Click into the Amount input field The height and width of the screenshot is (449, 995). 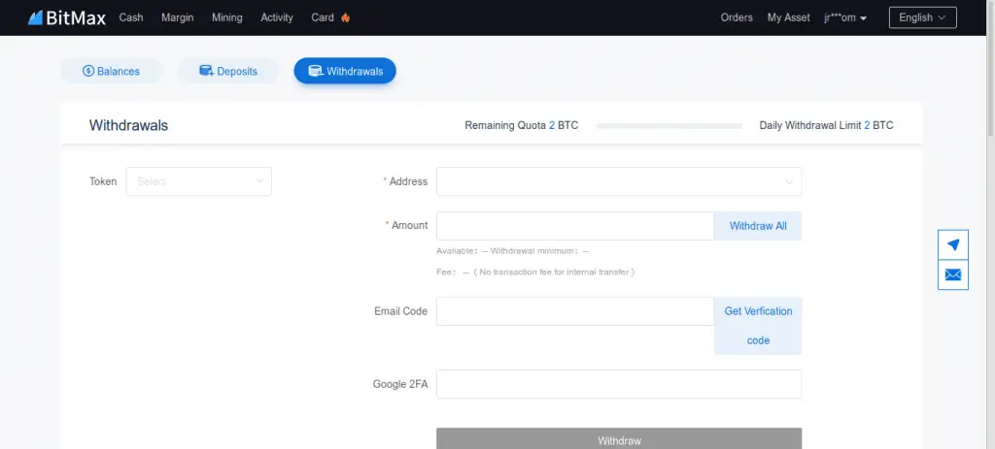[575, 225]
